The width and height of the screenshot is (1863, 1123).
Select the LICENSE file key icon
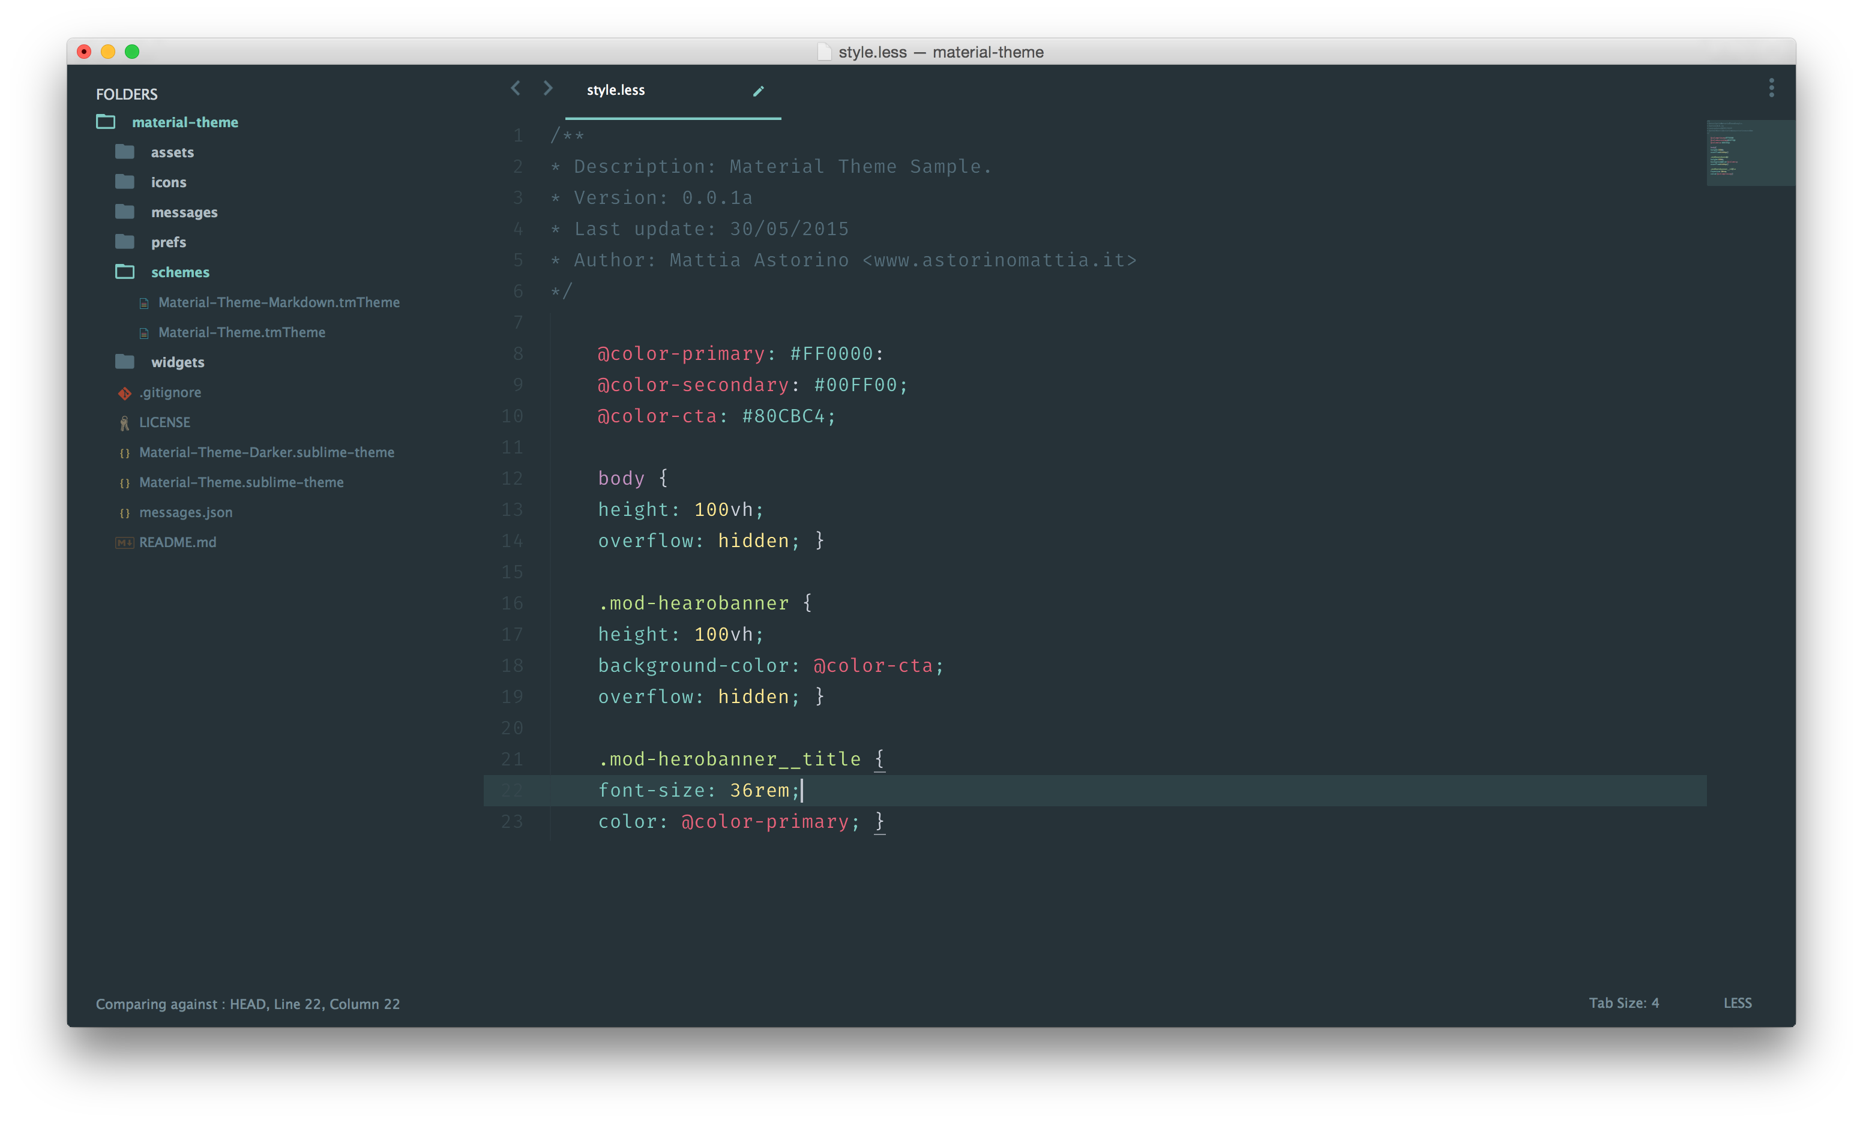124,422
